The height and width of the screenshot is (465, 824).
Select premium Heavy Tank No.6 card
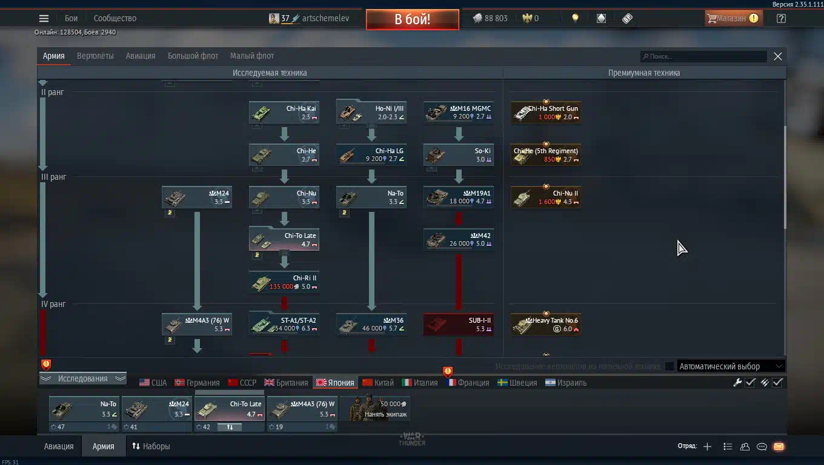(x=546, y=325)
